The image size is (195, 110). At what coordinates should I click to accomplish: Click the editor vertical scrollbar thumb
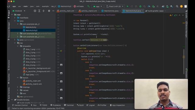tap(184, 61)
